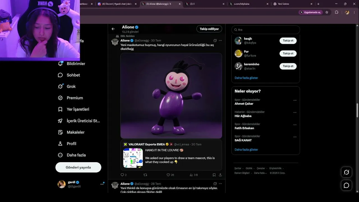359x202 pixels.
Task: Close the Discord #gardi-chat tab
Action: pos(136,4)
